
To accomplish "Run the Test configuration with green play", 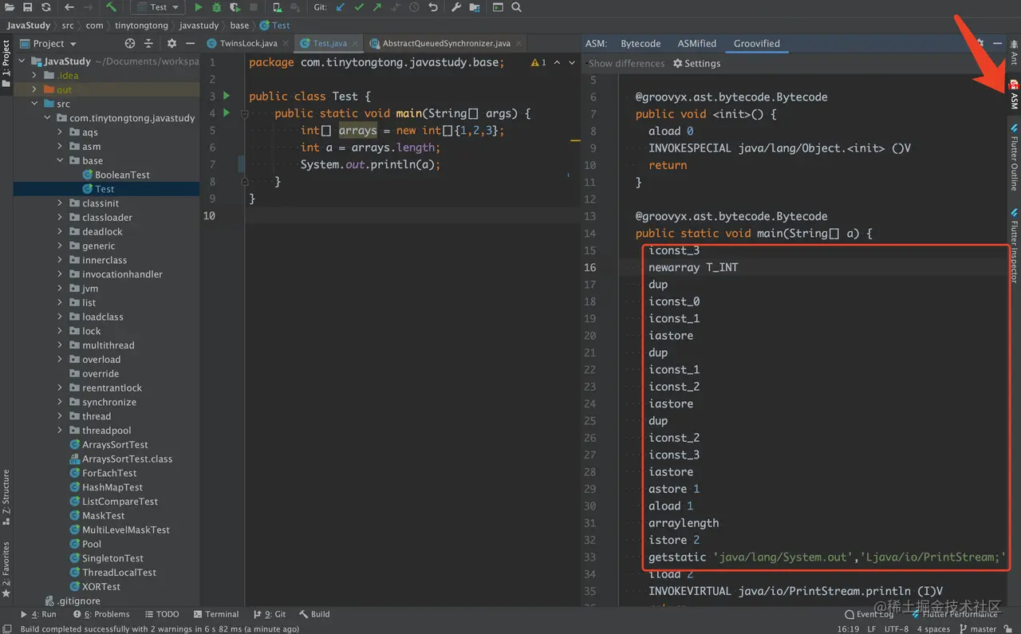I will point(199,7).
